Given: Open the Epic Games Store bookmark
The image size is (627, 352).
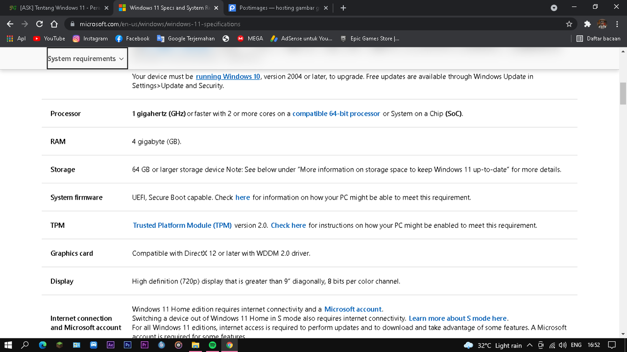Looking at the screenshot, I should tap(369, 38).
